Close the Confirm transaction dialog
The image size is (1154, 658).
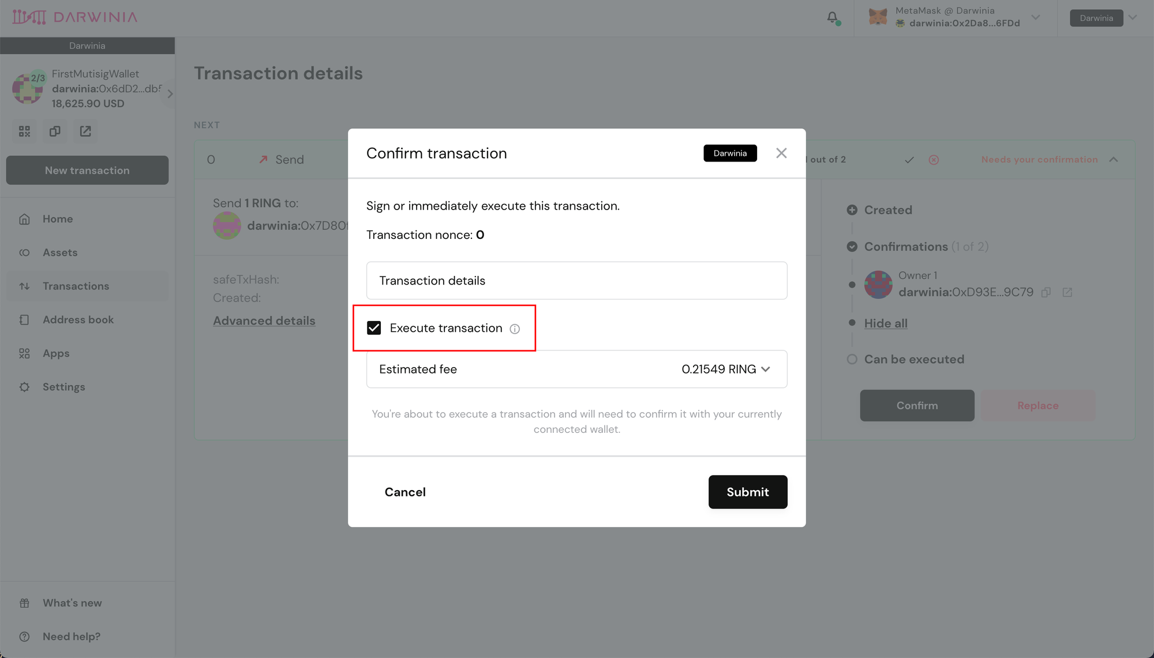(x=781, y=153)
